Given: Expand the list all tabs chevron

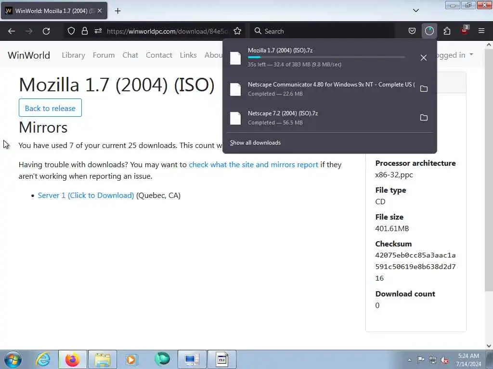Looking at the screenshot, I should pos(416,11).
